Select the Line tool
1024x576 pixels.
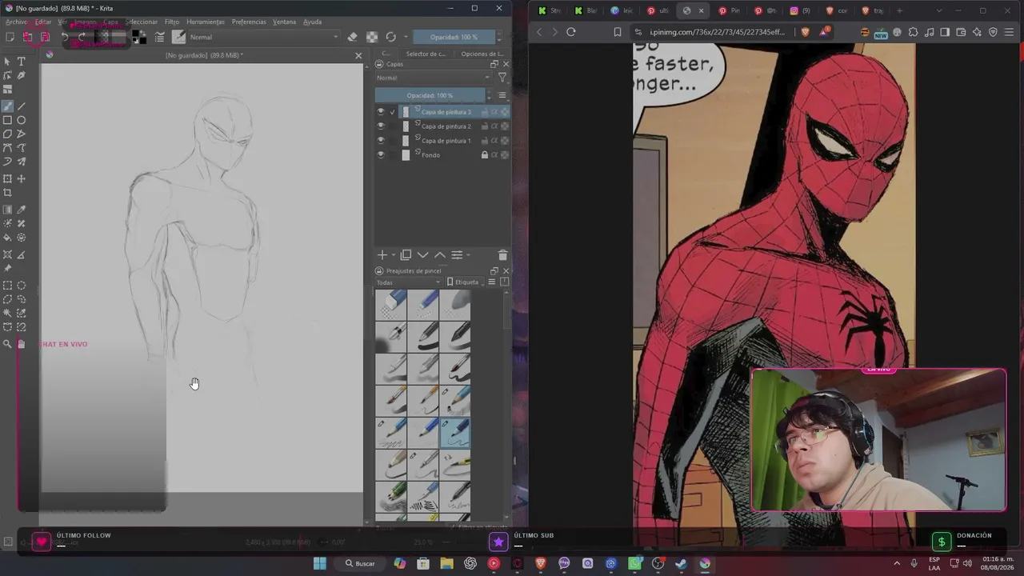coord(22,106)
